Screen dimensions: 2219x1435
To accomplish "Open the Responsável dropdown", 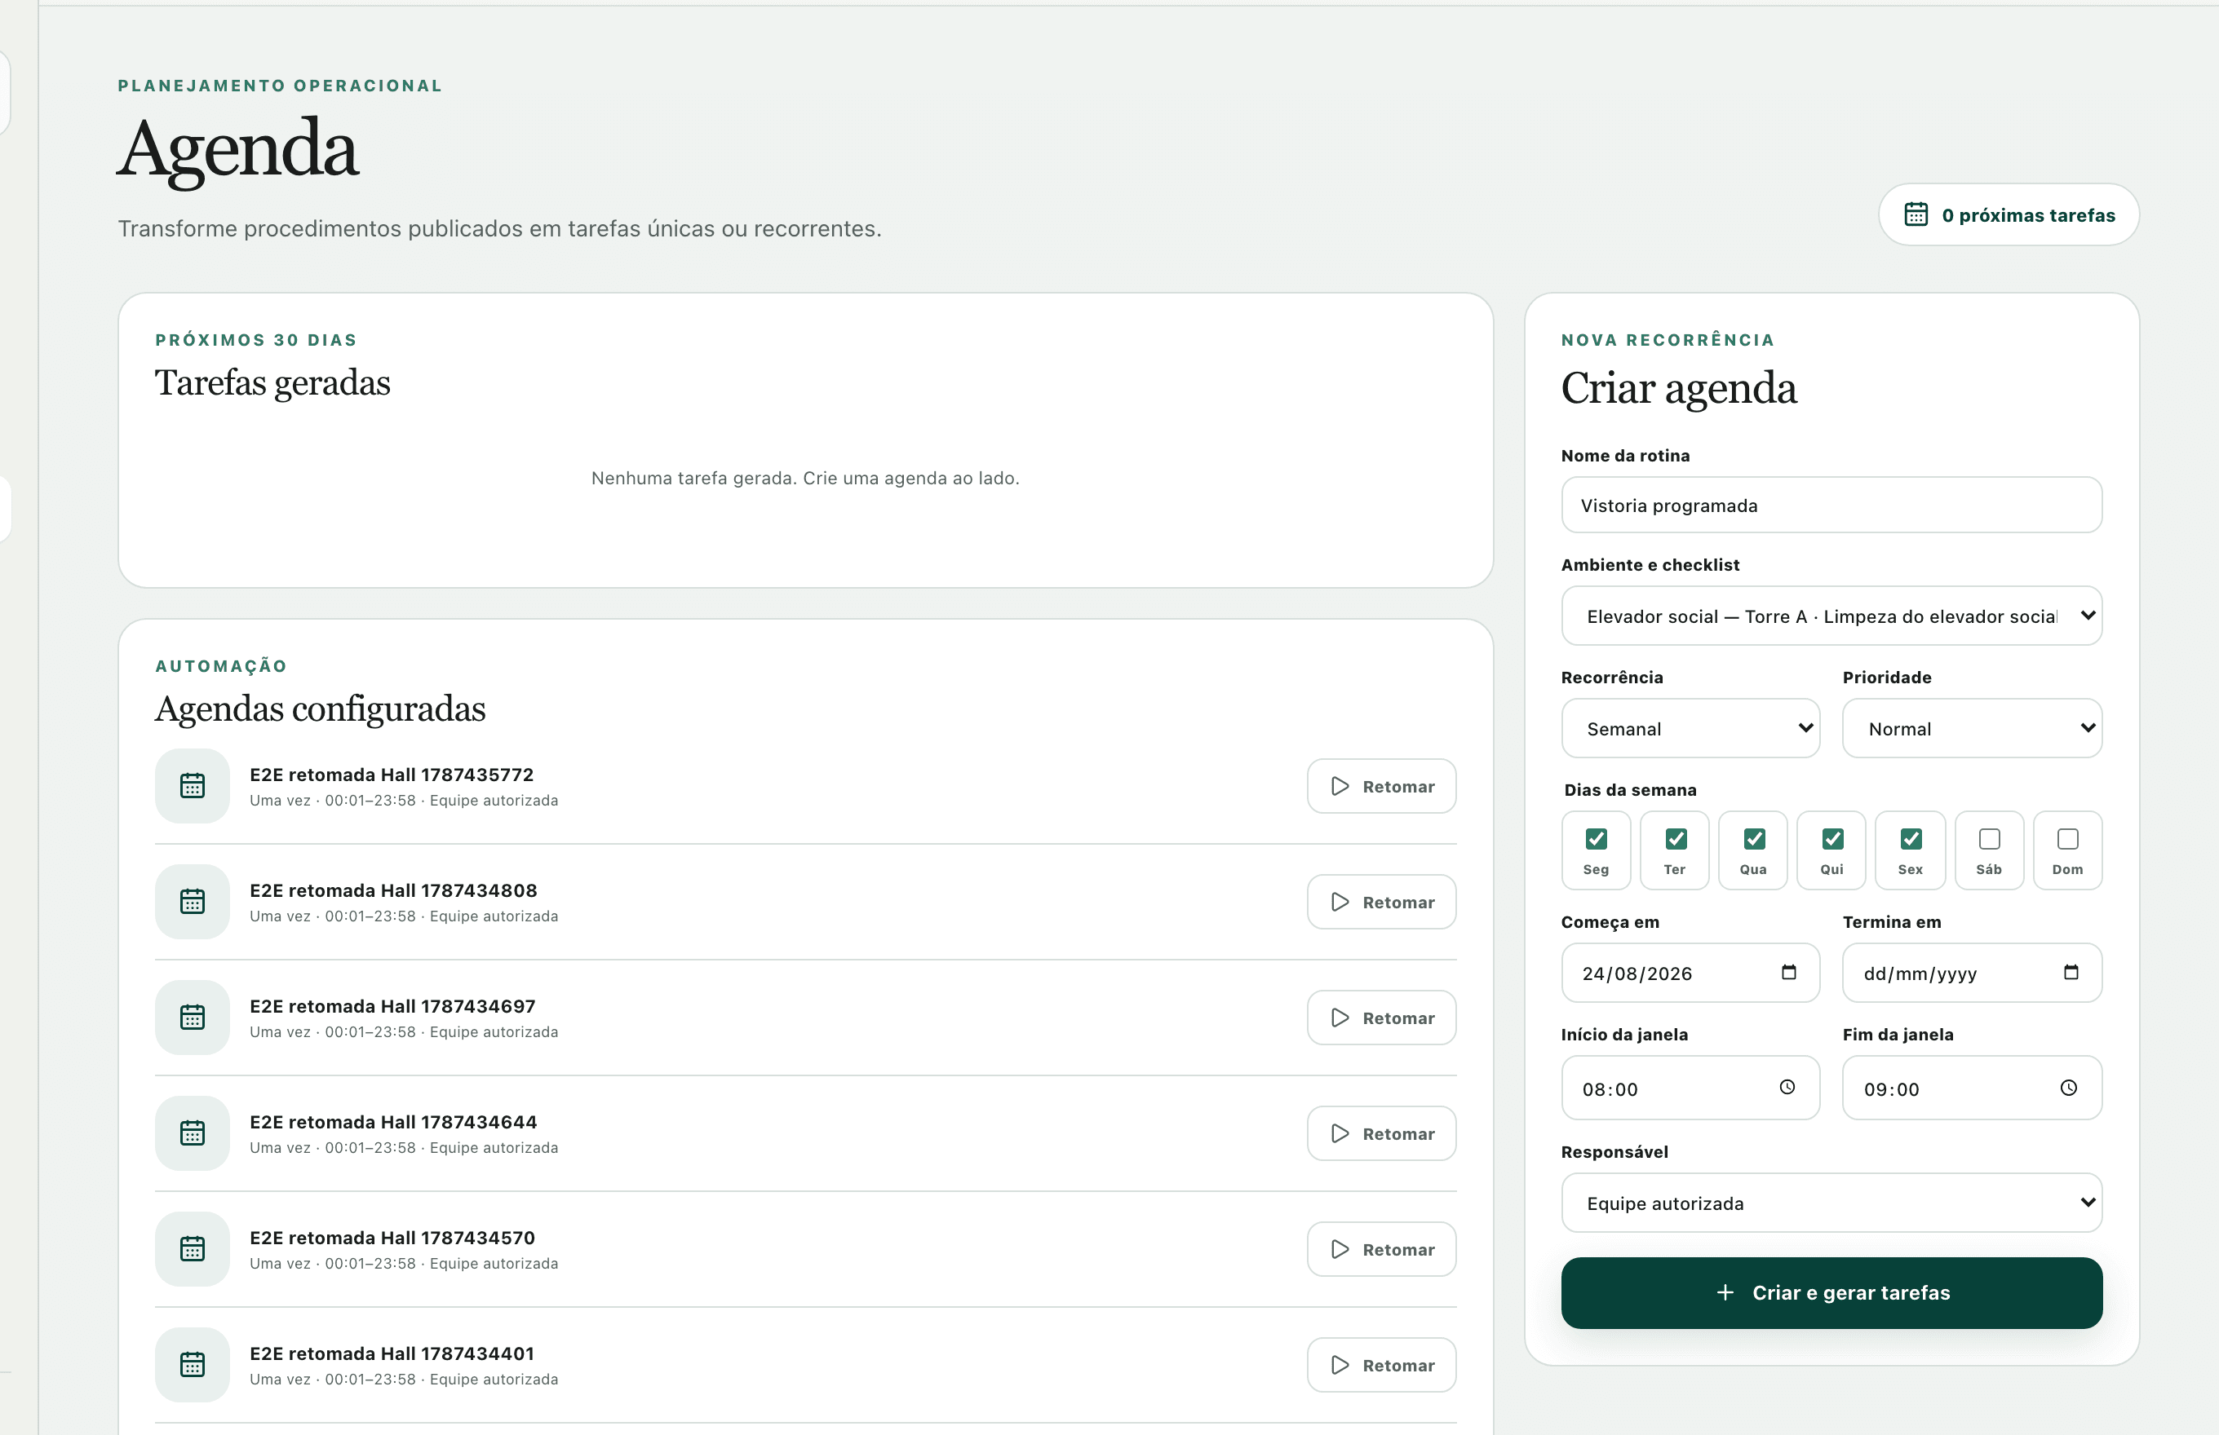I will (x=1831, y=1202).
